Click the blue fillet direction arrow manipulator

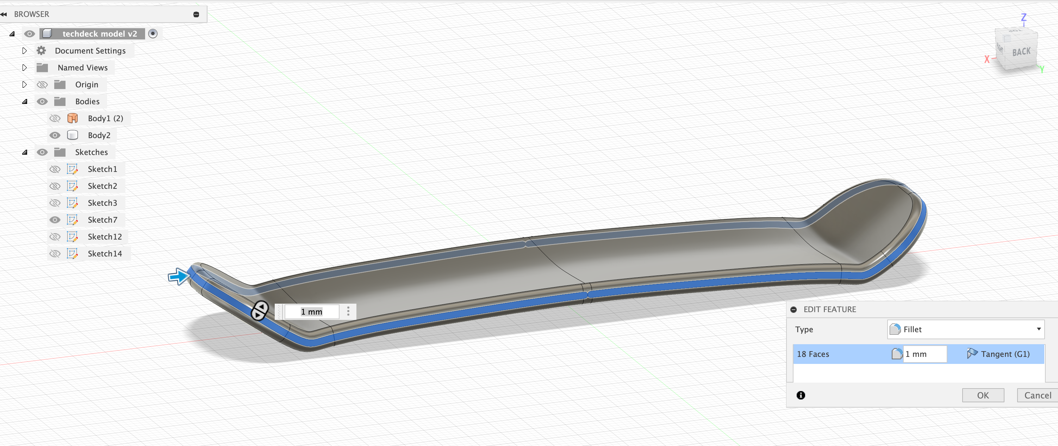[x=178, y=277]
